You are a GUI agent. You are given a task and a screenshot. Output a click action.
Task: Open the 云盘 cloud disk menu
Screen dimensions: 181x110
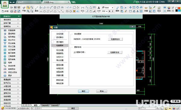coord(142,2)
